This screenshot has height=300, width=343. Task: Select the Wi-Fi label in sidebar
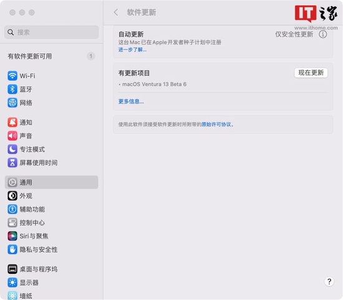(x=27, y=76)
